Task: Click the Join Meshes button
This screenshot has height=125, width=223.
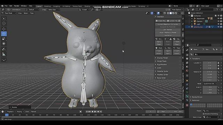Action: coord(168,30)
